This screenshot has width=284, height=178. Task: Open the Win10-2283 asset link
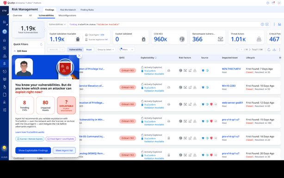pyautogui.click(x=228, y=86)
